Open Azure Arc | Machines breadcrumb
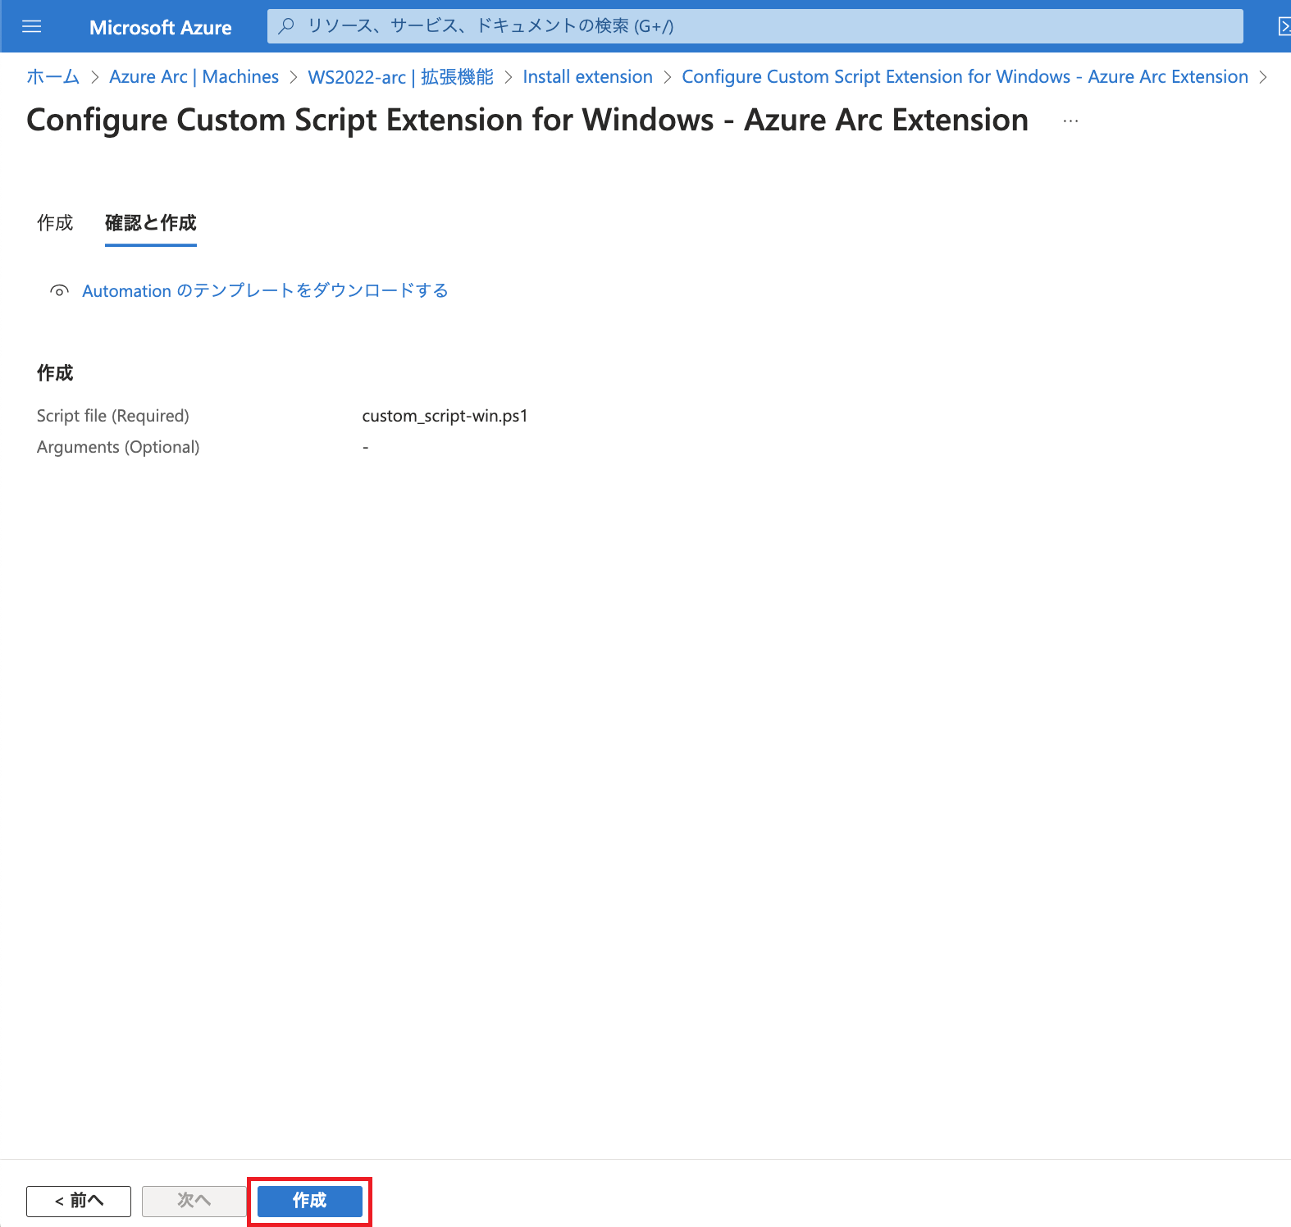 [194, 77]
